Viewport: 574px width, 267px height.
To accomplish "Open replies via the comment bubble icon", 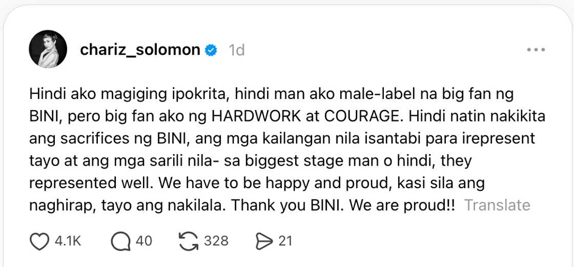I will pyautogui.click(x=120, y=241).
